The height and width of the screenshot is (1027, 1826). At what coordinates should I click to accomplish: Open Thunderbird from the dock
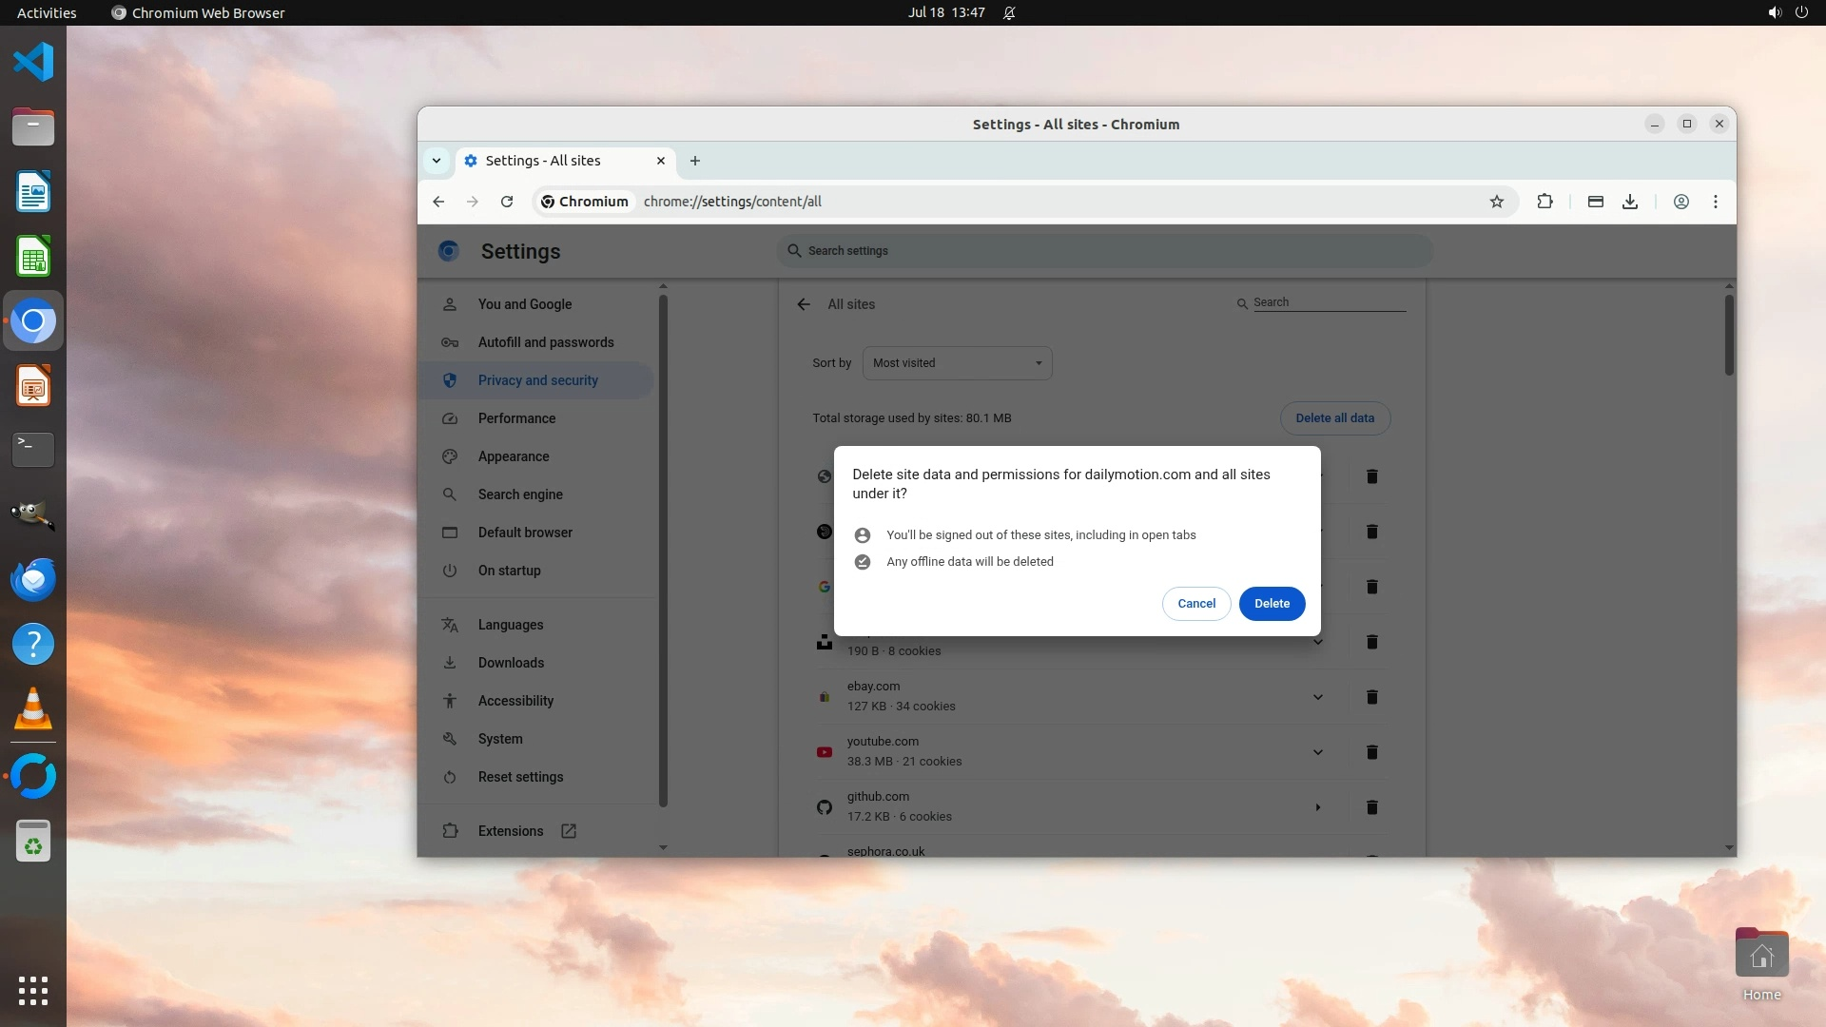[33, 579]
